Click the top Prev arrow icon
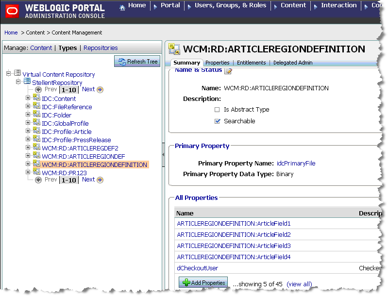Viewport: 388px width, 296px height. click(38, 89)
